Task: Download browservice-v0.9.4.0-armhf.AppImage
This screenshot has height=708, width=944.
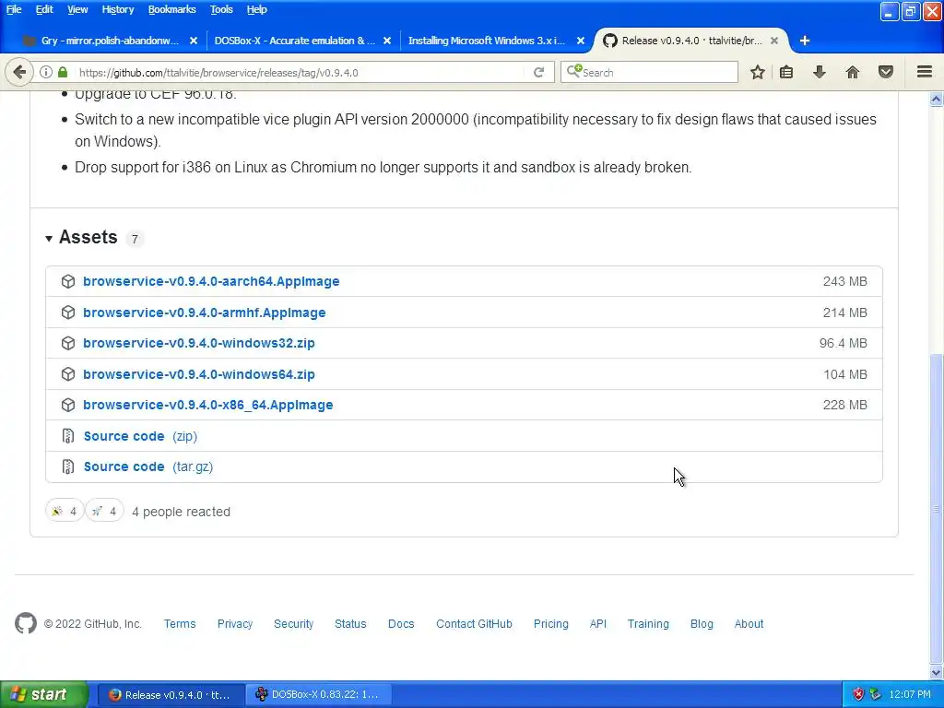Action: coord(204,313)
